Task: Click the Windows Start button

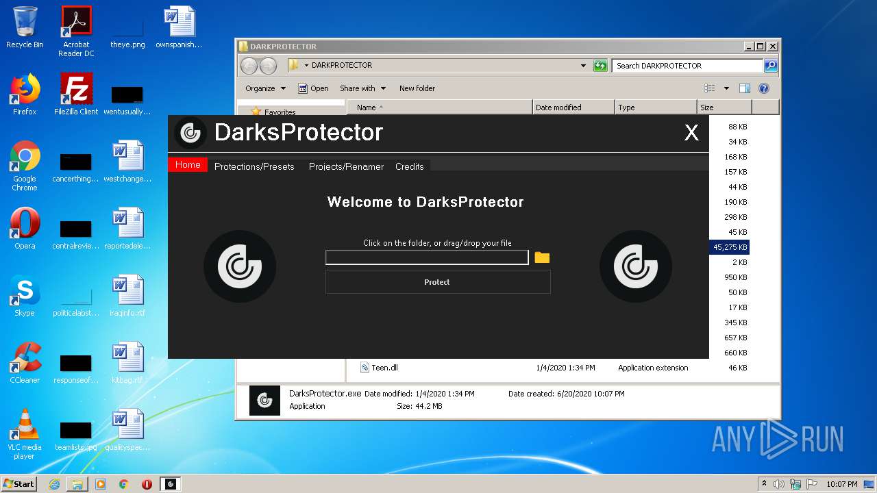Action: [x=19, y=483]
